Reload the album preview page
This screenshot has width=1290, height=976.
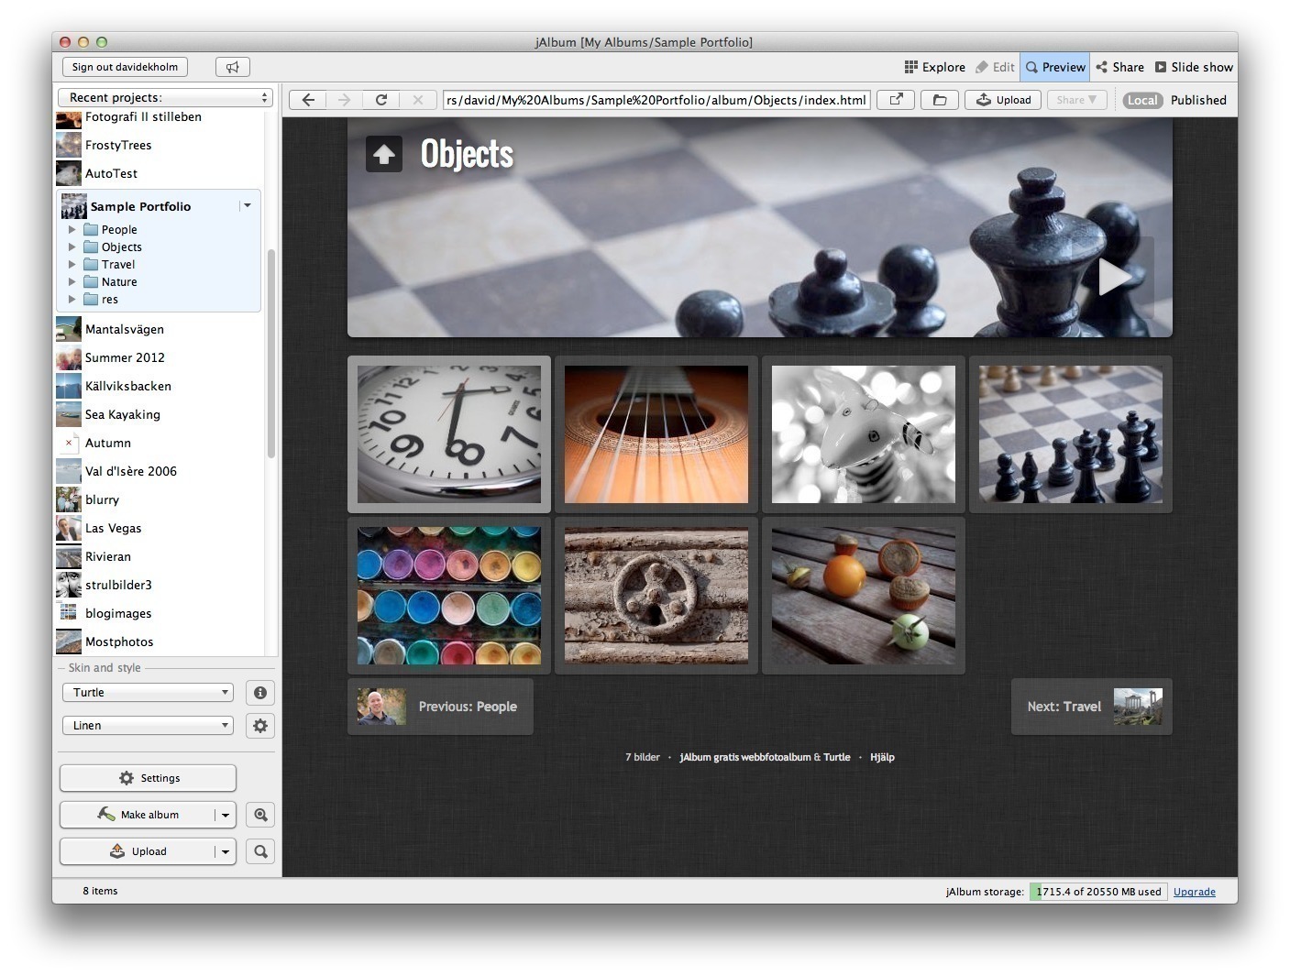[380, 100]
